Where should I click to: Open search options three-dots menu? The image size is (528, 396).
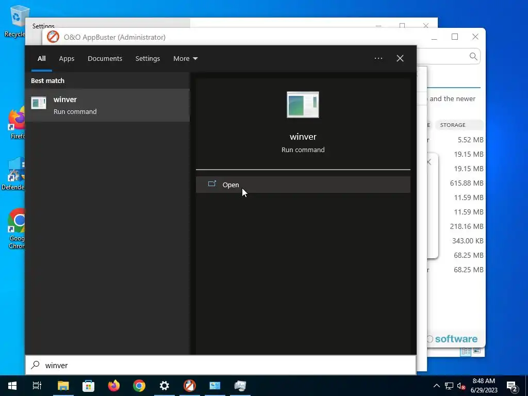(378, 58)
